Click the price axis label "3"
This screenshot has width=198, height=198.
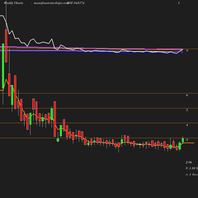pyautogui.click(x=187, y=140)
